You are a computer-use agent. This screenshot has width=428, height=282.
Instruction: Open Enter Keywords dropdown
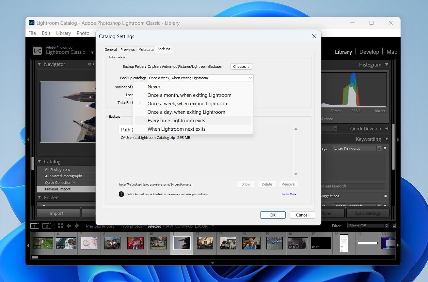(357, 148)
